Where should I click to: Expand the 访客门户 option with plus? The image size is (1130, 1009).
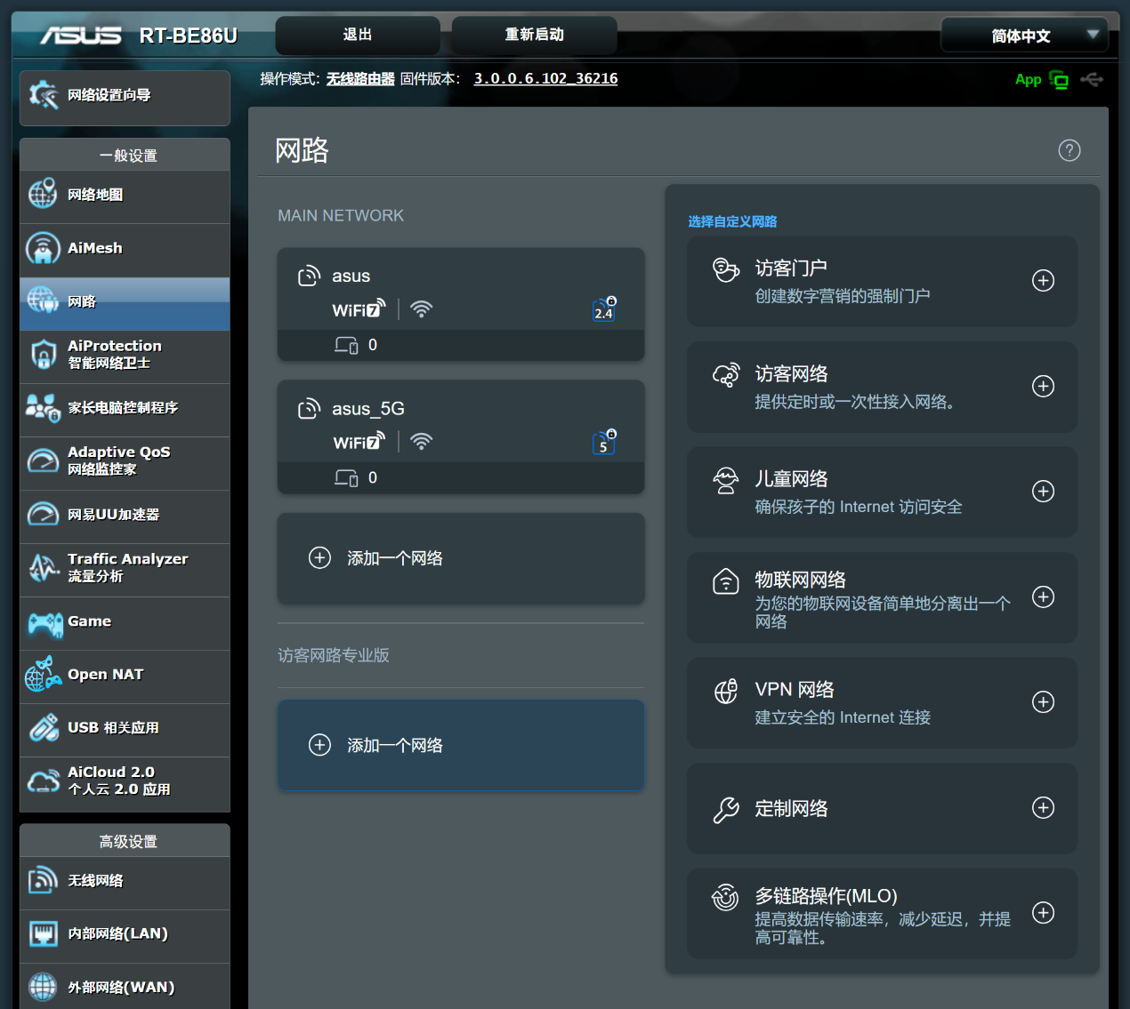point(1043,281)
